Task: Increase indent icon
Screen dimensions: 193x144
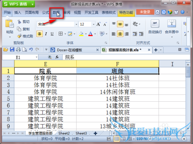Action: pos(141,34)
